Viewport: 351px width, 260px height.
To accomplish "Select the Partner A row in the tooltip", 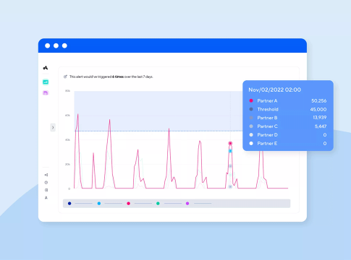I will pos(288,100).
